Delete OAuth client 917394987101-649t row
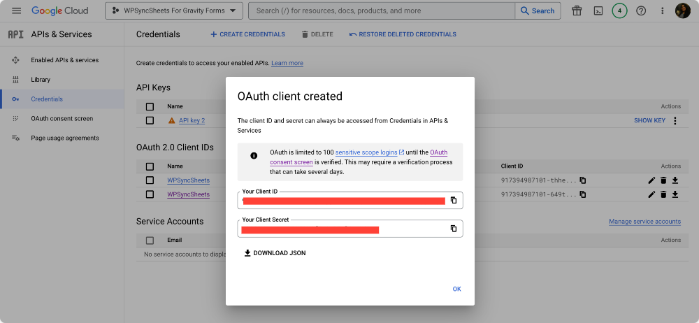The height and width of the screenshot is (323, 699). (663, 194)
